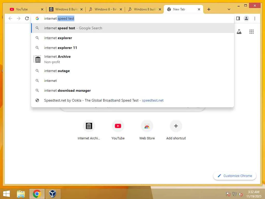Reload the current page

27,18
